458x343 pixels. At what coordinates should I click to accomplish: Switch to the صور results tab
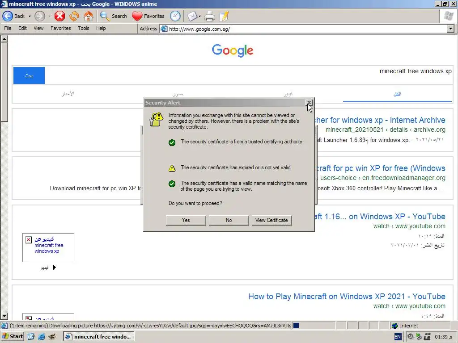pos(178,94)
